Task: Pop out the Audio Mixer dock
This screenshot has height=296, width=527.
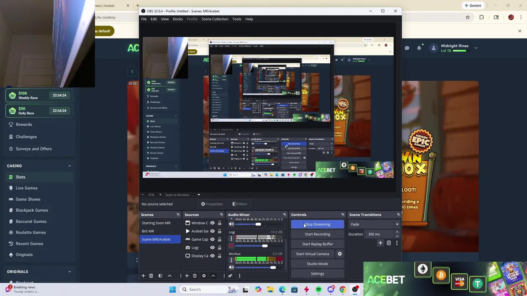Action: coord(284,215)
